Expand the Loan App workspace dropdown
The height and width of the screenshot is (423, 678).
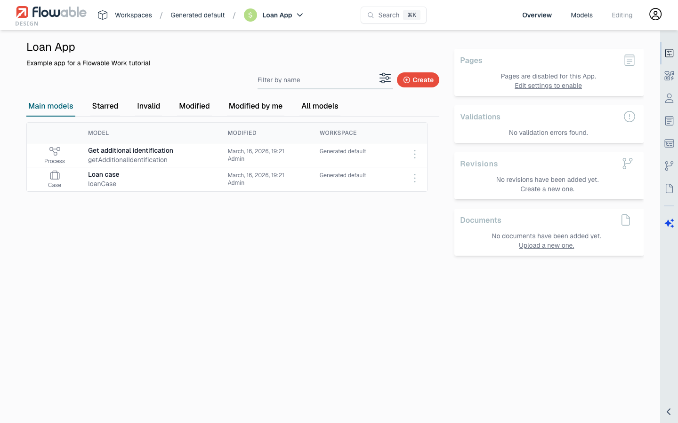coord(300,15)
